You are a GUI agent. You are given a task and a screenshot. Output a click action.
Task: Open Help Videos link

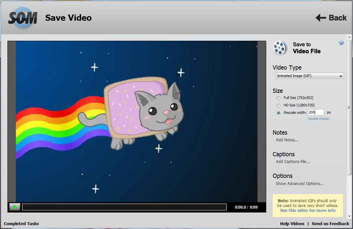292,224
